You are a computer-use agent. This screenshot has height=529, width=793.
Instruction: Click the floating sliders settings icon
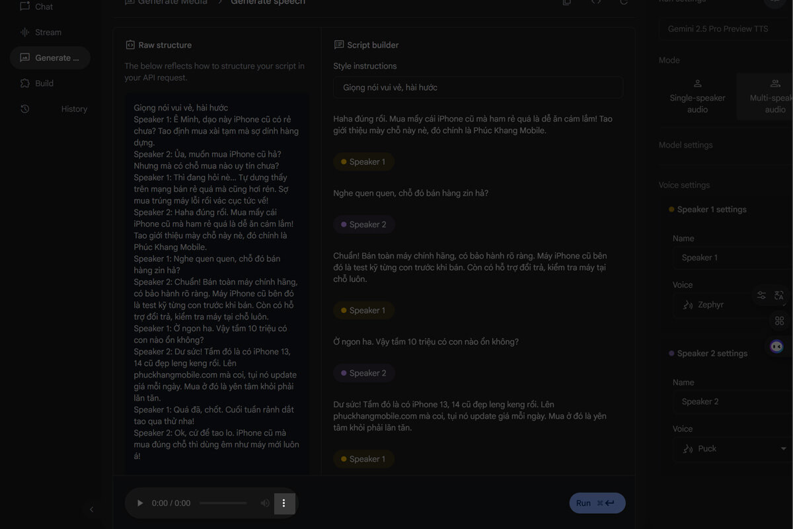click(761, 296)
